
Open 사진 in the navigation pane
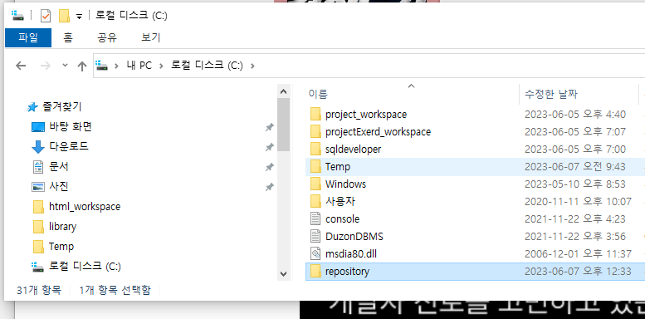[59, 186]
